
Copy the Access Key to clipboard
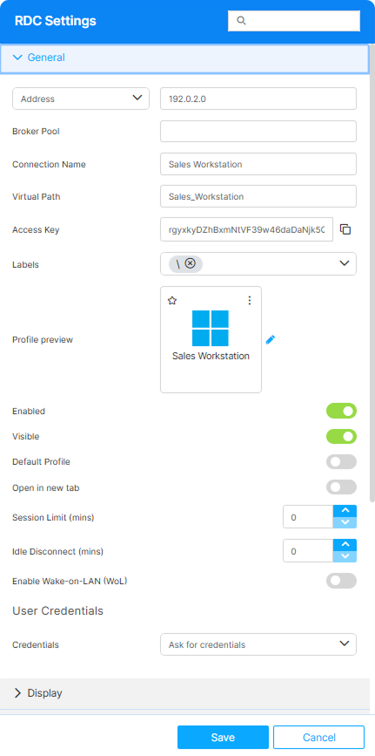click(x=345, y=229)
